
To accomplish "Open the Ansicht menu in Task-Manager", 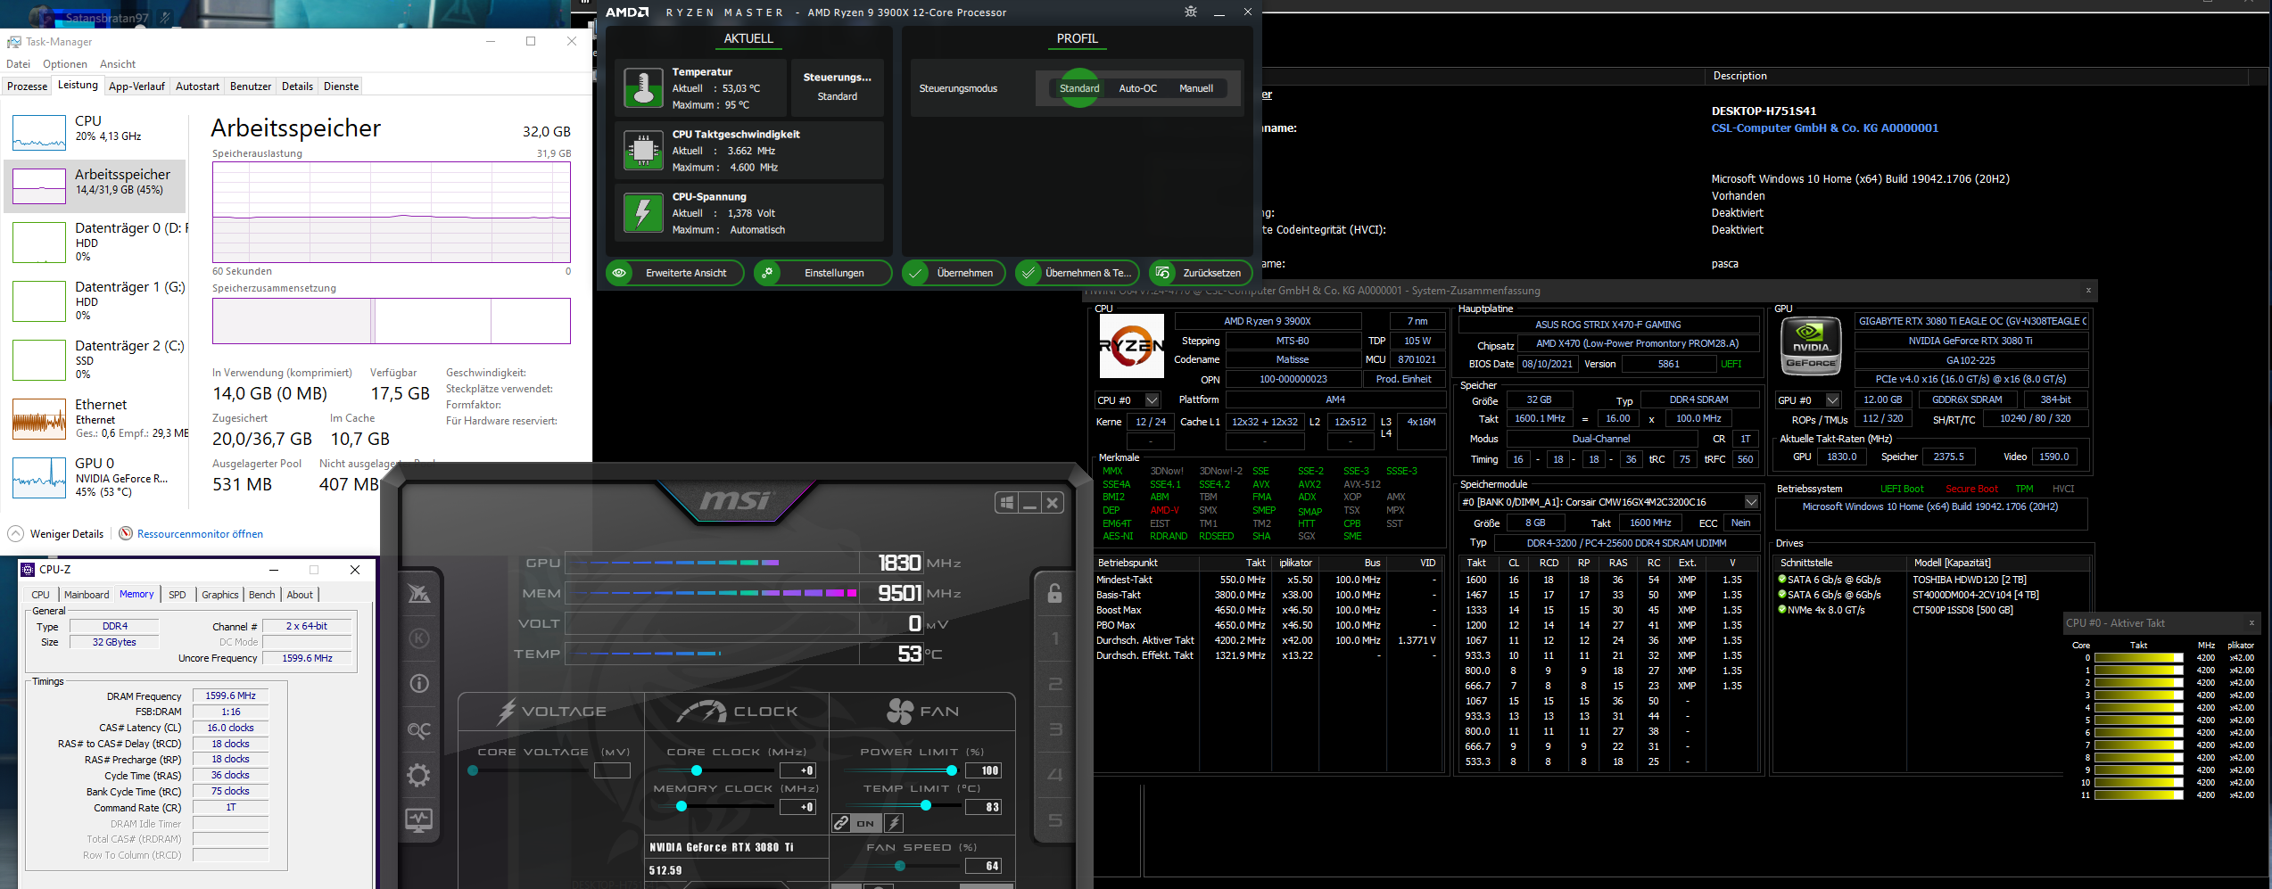I will [118, 64].
